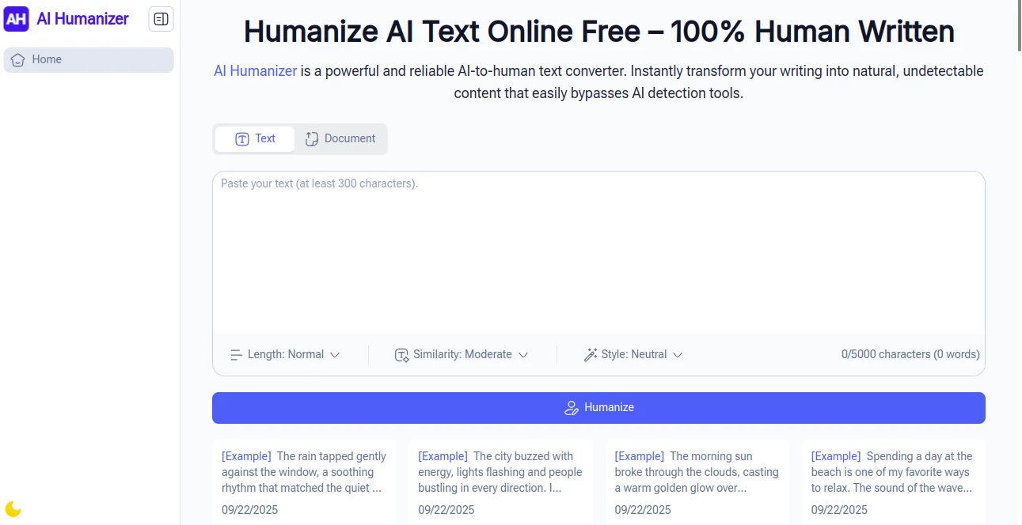Image resolution: width=1022 pixels, height=525 pixels.
Task: Click the Length lines icon
Action: (237, 354)
